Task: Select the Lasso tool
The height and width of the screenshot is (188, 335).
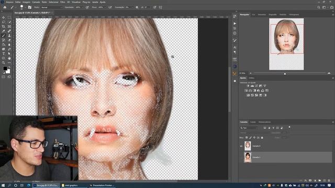Action: (x=4, y=22)
